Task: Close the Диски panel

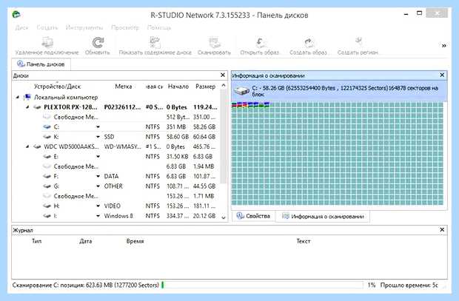Action: (223, 75)
